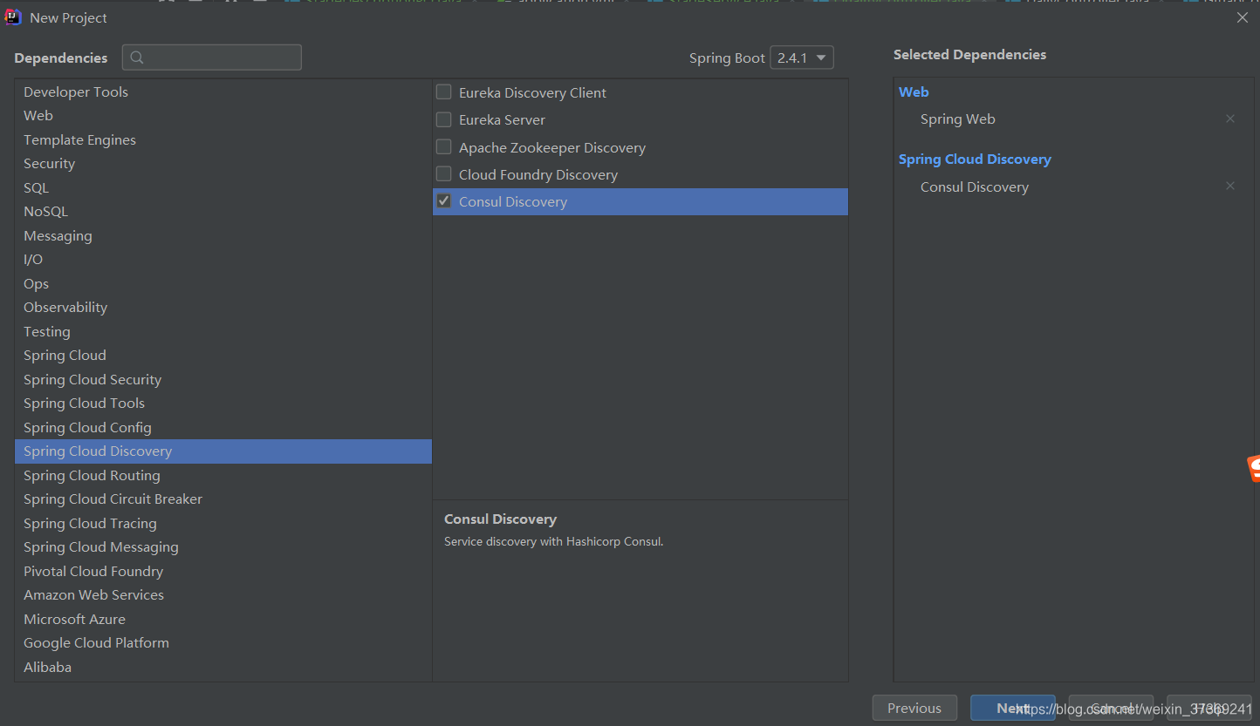Select the Security category
Viewport: 1260px width, 726px height.
click(x=223, y=163)
